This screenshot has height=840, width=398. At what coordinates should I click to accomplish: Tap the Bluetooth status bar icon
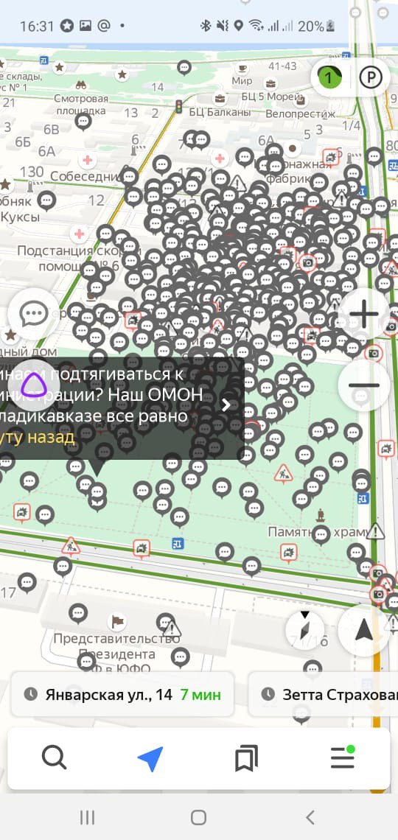(x=206, y=25)
